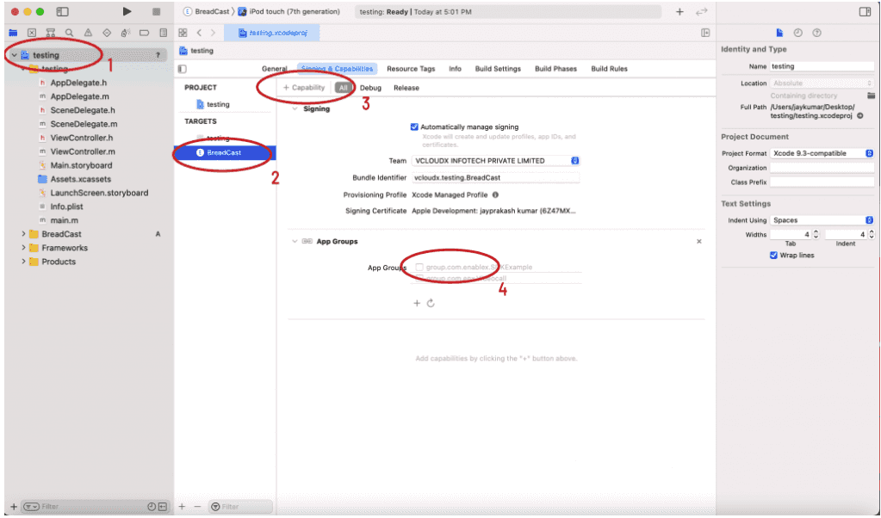Hide the project and targets list

(x=182, y=69)
